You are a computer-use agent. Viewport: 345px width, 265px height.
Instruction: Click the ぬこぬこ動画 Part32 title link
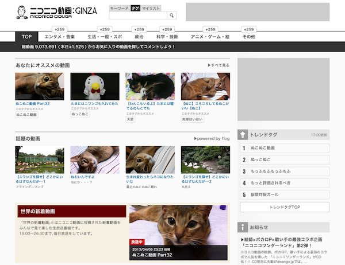point(33,104)
